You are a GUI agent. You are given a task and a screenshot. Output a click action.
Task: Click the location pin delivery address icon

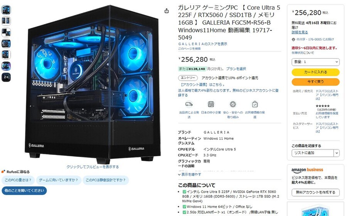click(293, 39)
